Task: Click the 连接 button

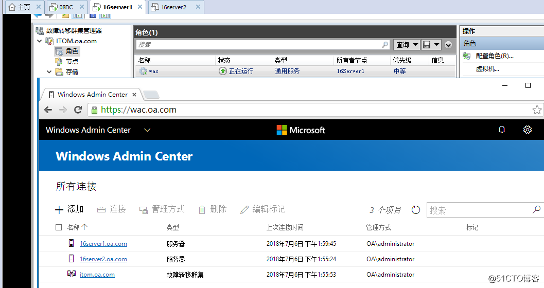Action: 111,209
